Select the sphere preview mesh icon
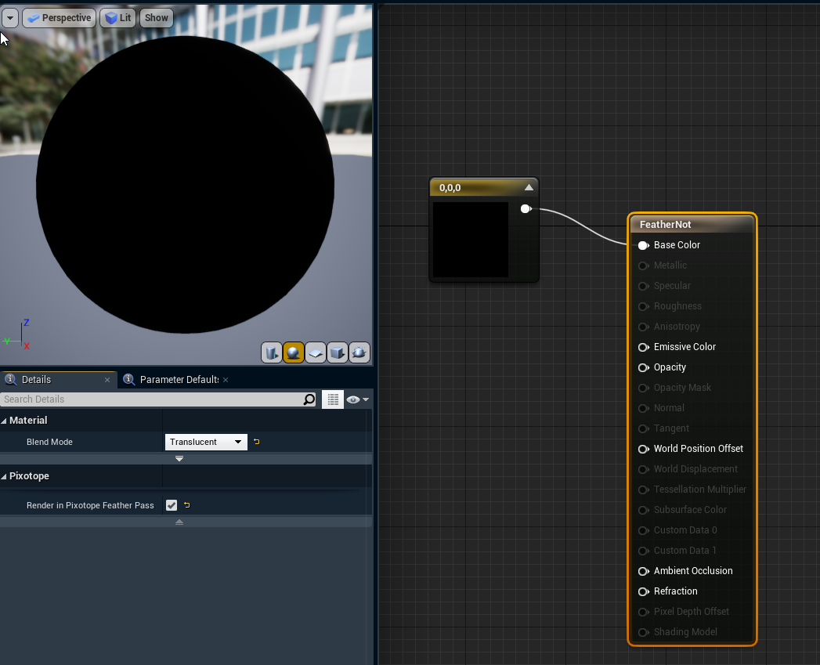Screen dimensions: 820x665 coord(294,352)
